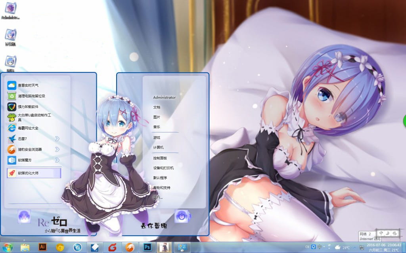Select 计算机 in the start menu
Screen dimensions: 406x253
159,147
